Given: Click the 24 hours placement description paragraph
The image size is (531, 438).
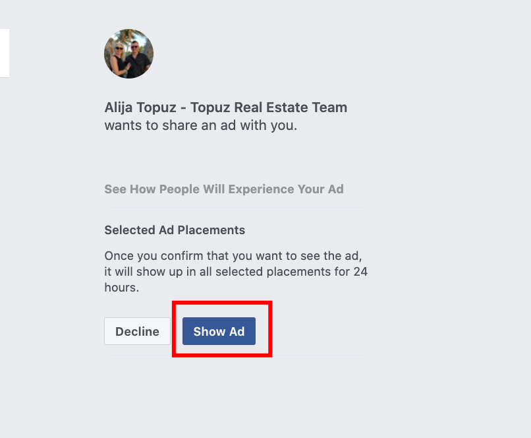Looking at the screenshot, I should [236, 272].
